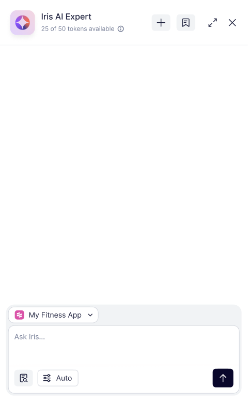Click the Iris AI Expert title
The width and height of the screenshot is (248, 402).
point(66,17)
